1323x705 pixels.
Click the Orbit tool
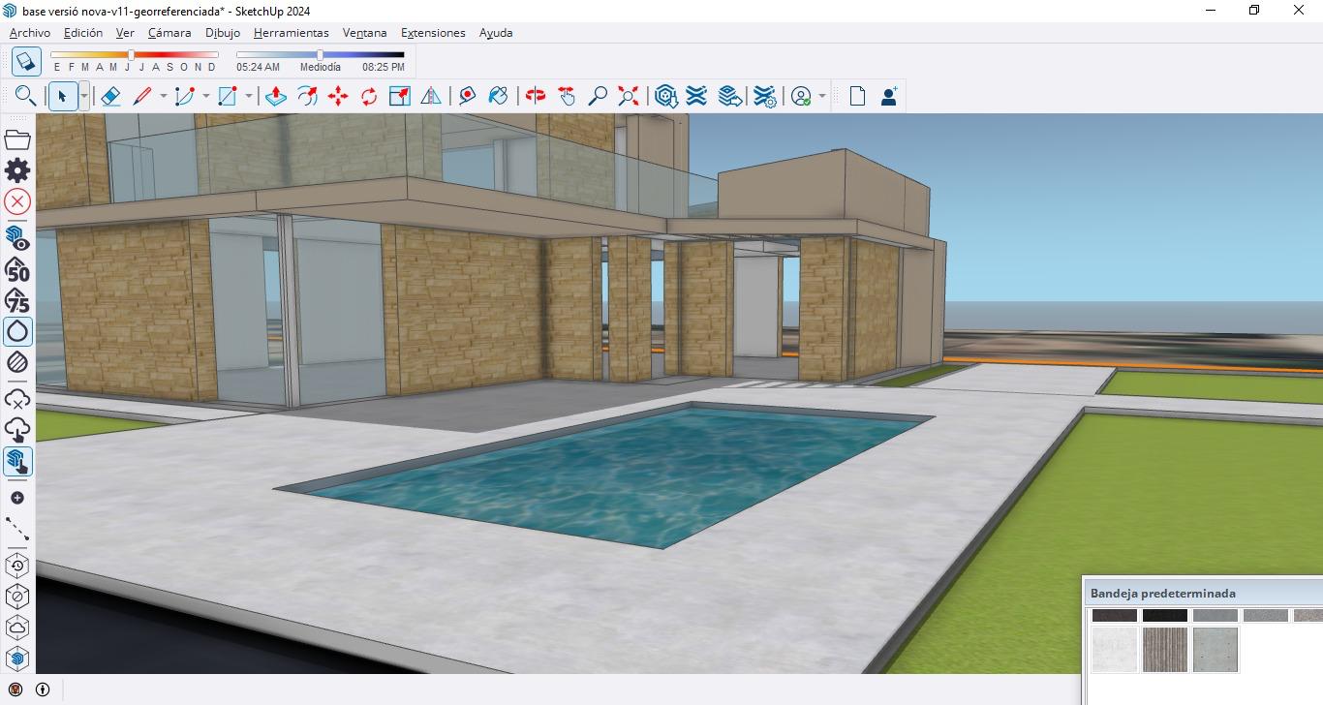pos(536,96)
